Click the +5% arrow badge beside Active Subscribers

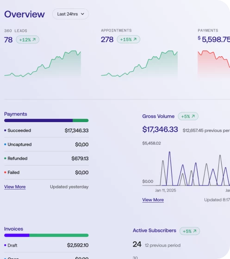click(190, 231)
